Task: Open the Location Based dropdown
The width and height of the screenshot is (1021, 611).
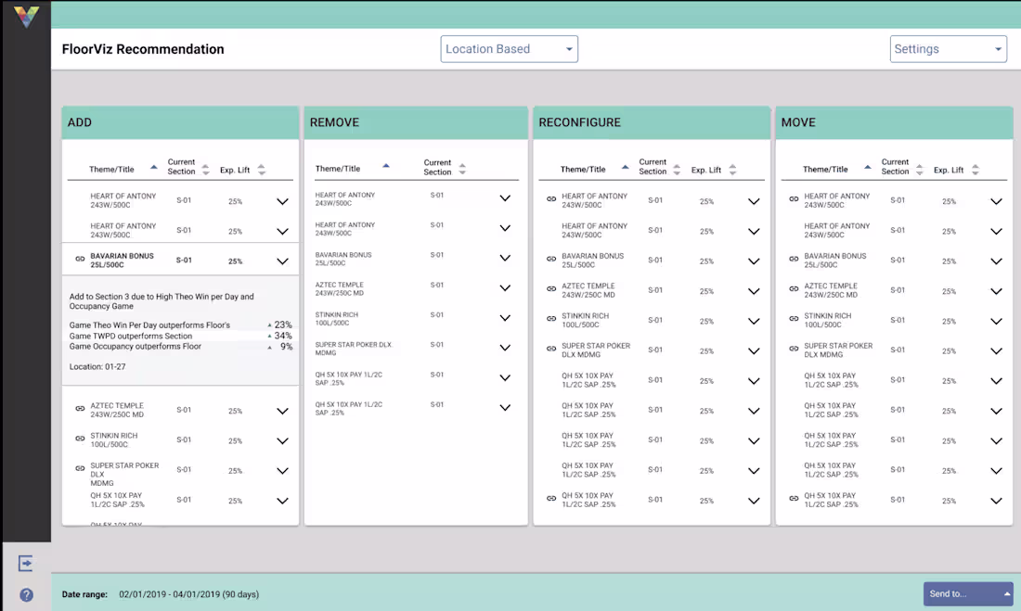Action: (x=509, y=48)
